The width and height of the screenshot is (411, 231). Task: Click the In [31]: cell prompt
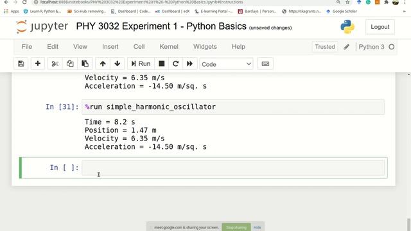(x=62, y=107)
